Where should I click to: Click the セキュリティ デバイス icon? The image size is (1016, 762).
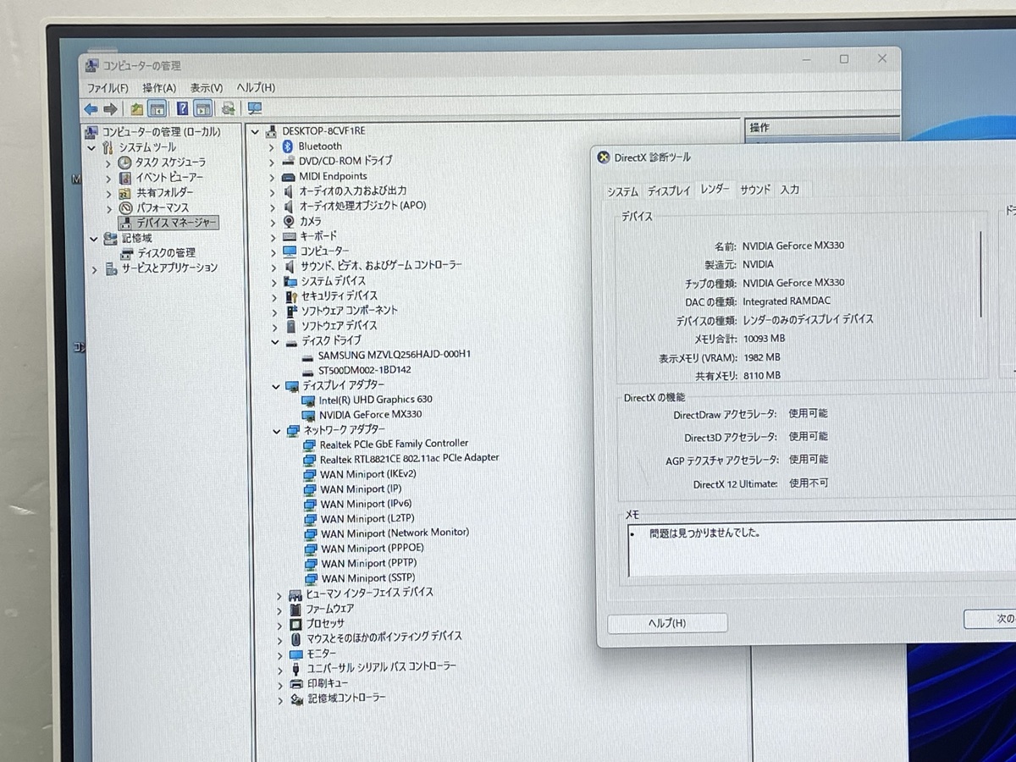290,296
